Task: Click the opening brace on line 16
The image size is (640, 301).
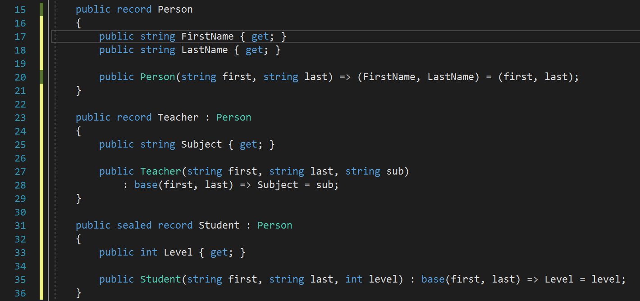Action: click(79, 23)
